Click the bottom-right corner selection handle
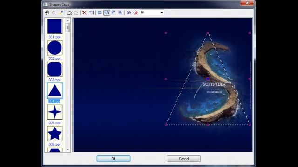This screenshot has height=167, width=298. [250, 125]
